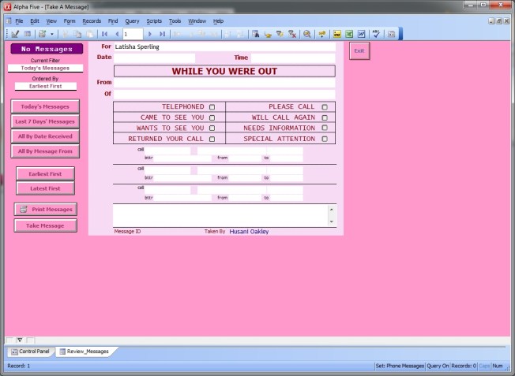Switch to the Control Panel tab
The height and width of the screenshot is (376, 515).
(30, 351)
